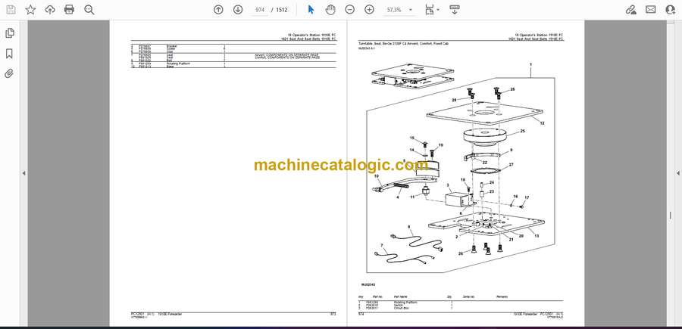The width and height of the screenshot is (682, 329).
Task: Click the total page count 1512
Action: (282, 10)
